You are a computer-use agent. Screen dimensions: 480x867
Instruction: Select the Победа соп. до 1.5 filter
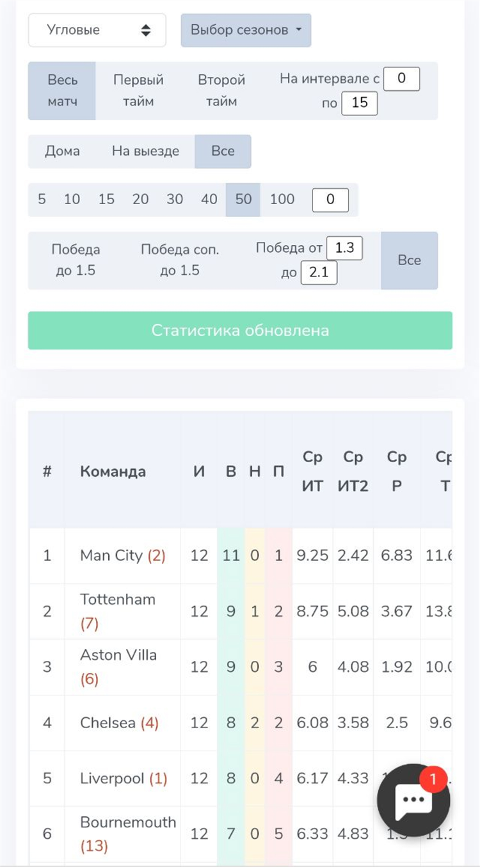(180, 260)
